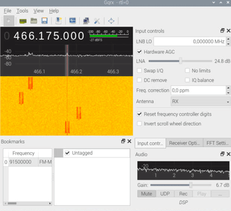Open audio options with the ellipsis button

pyautogui.click(x=220, y=194)
